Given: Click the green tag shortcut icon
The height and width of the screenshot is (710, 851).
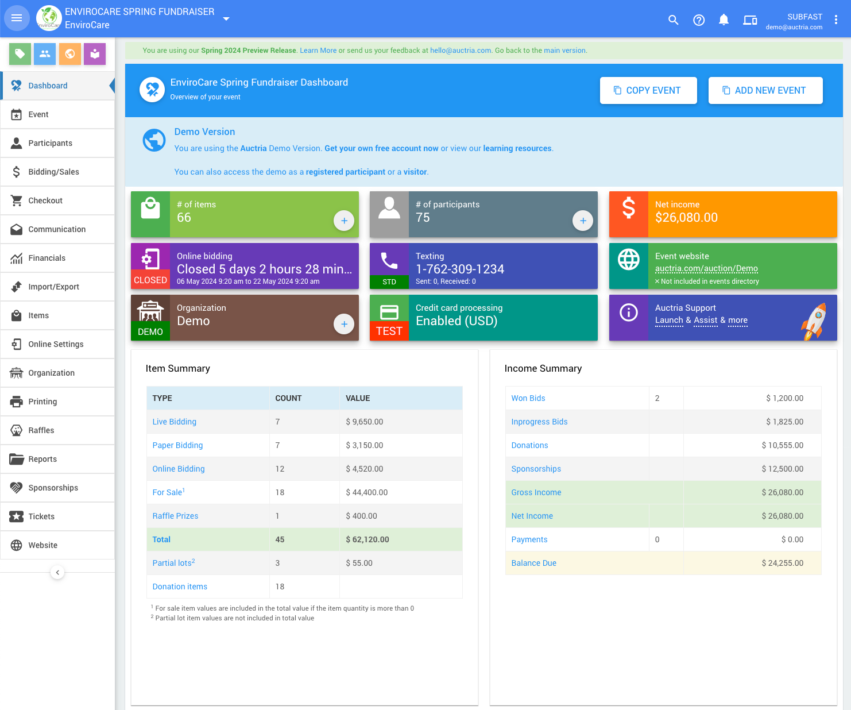Looking at the screenshot, I should [x=20, y=54].
